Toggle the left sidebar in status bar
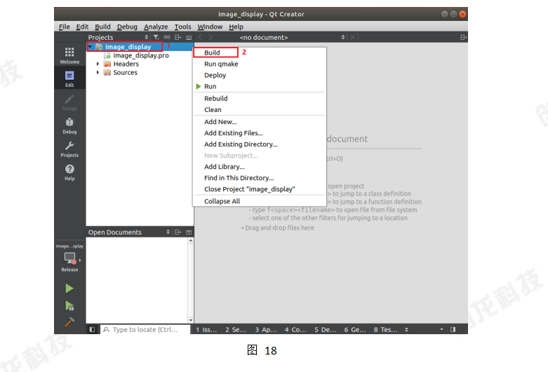This screenshot has height=372, width=548. (x=92, y=329)
